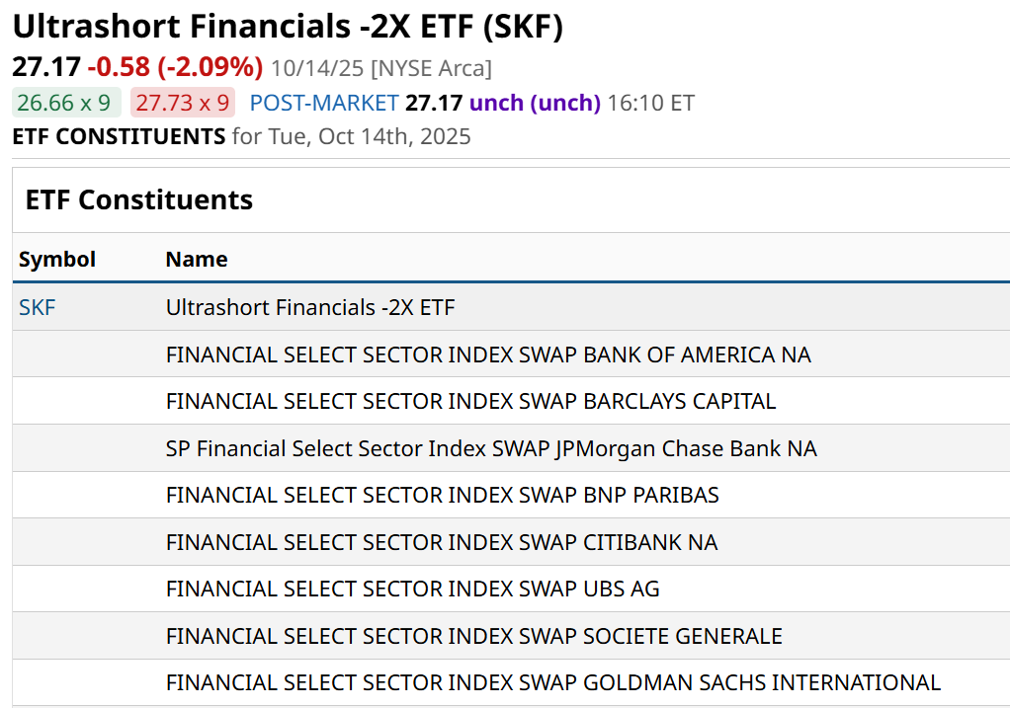Select the BNP Paribas swap row
The width and height of the screenshot is (1010, 708).
coord(442,495)
